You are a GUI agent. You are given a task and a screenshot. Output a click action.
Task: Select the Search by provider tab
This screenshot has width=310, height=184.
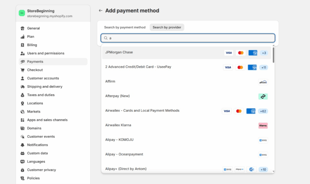point(167,27)
